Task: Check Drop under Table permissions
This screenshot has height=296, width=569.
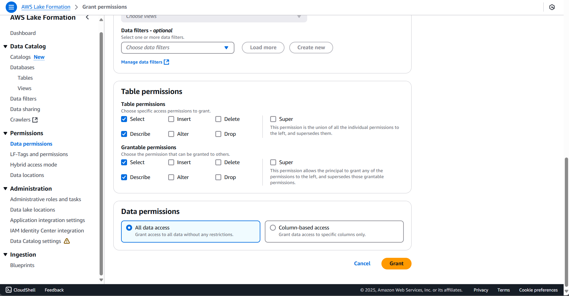Action: tap(218, 134)
